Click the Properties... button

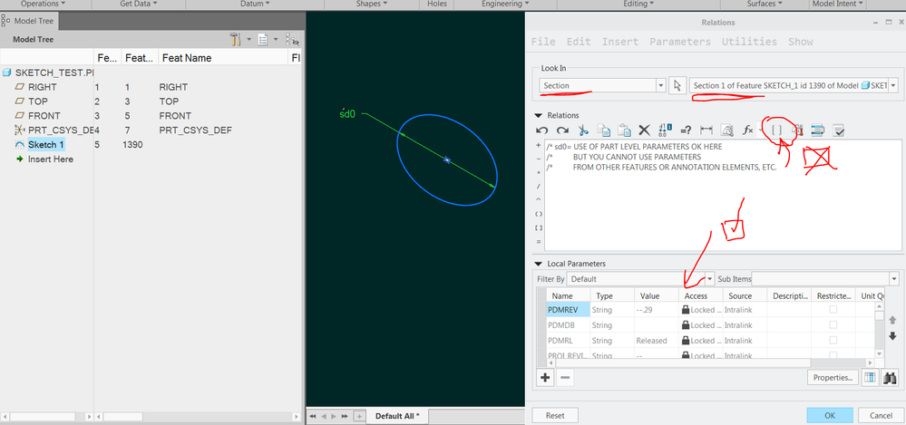pyautogui.click(x=832, y=378)
